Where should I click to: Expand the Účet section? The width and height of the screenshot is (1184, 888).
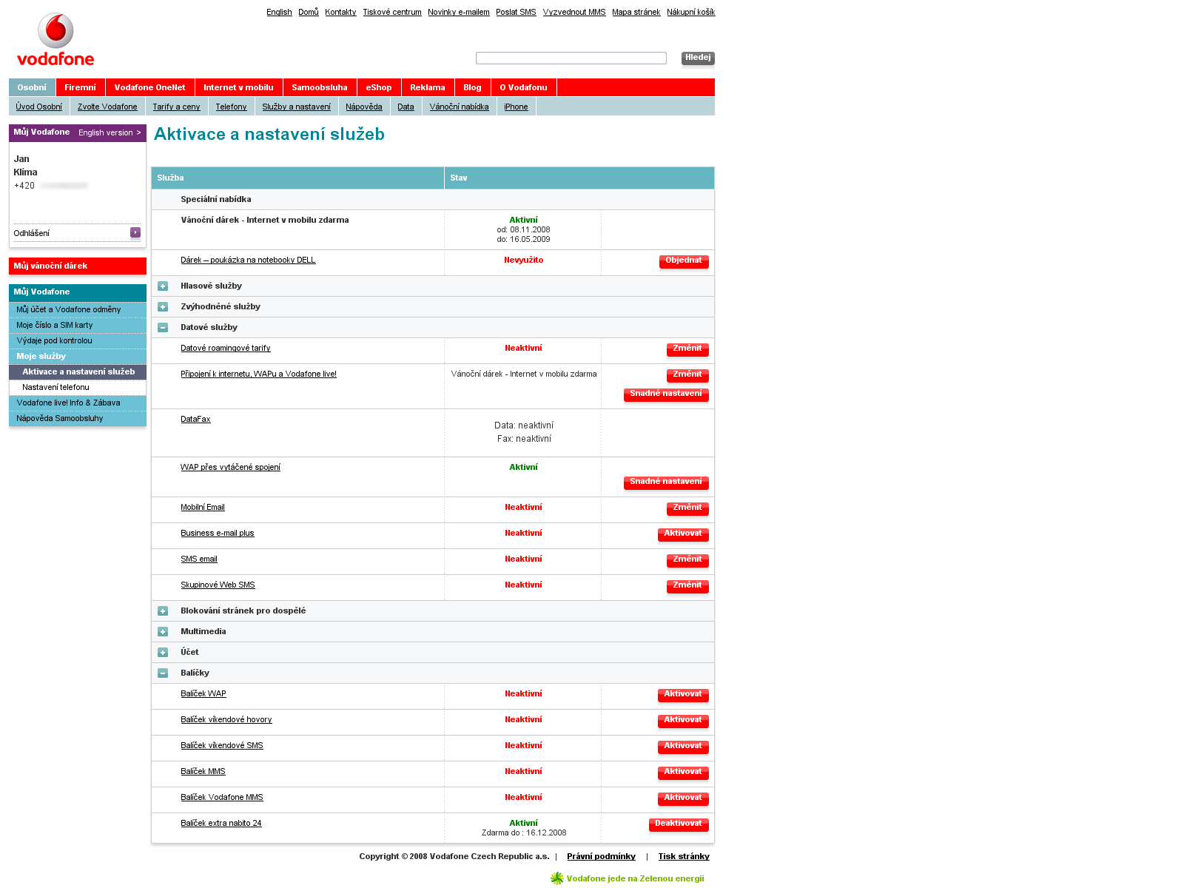[163, 653]
